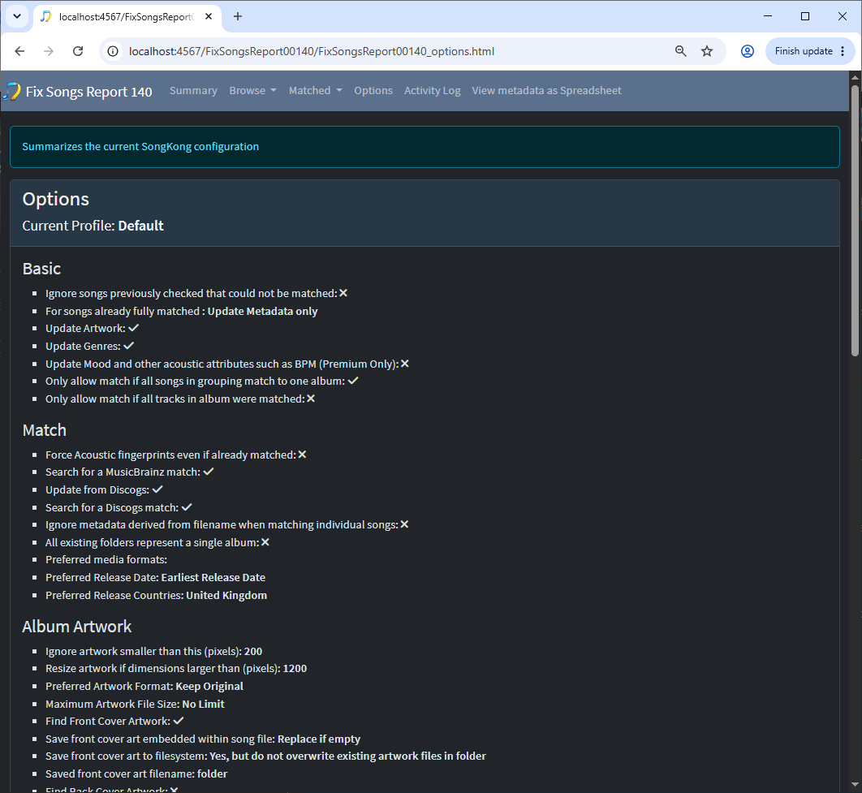This screenshot has width=862, height=793.
Task: Click checkmark for songs in grouping match
Action: click(x=353, y=381)
